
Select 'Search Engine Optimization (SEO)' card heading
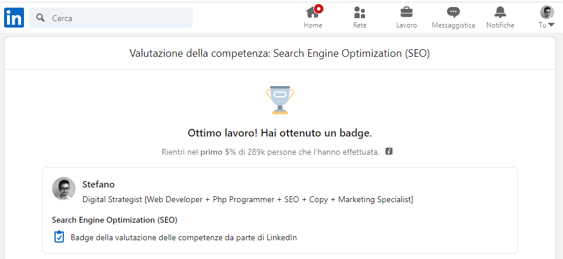coord(115,220)
